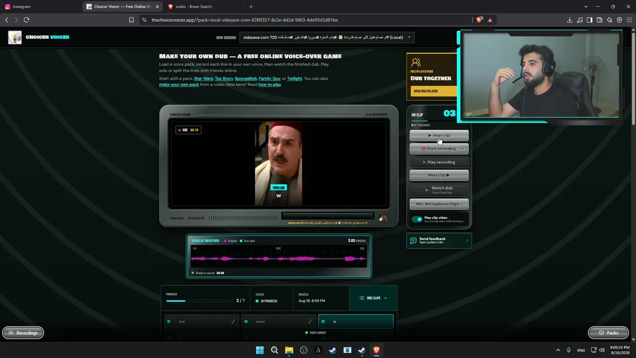Screen dimensions: 636x358
Task: Collapse the clip list with Hide Clips
Action: (x=373, y=298)
